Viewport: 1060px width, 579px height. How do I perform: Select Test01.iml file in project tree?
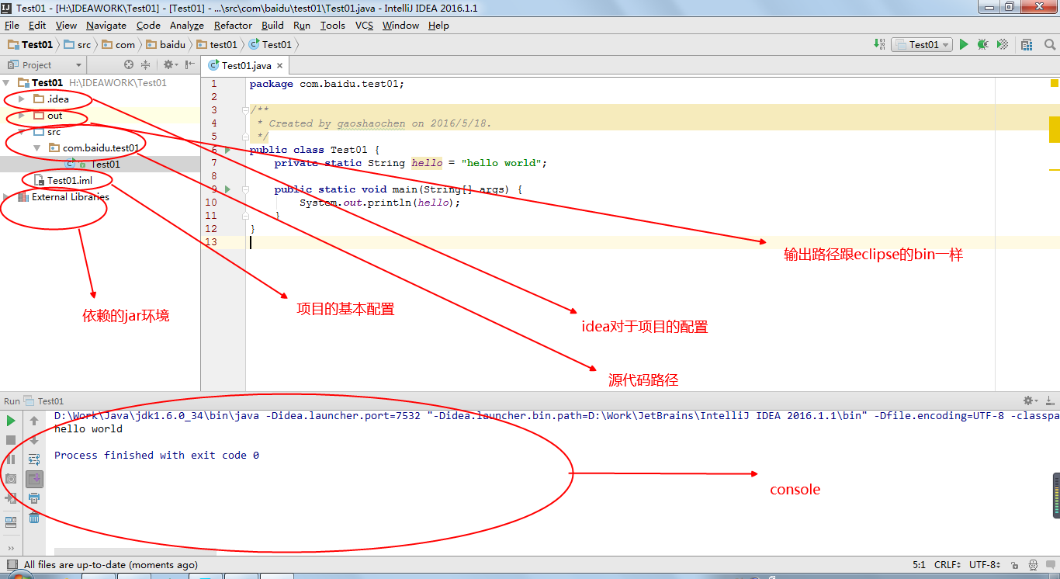tap(70, 181)
